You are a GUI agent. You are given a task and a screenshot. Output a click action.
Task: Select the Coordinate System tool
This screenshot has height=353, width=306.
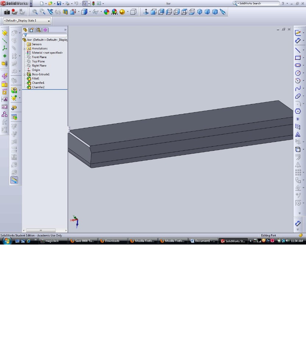pyautogui.click(x=4, y=48)
